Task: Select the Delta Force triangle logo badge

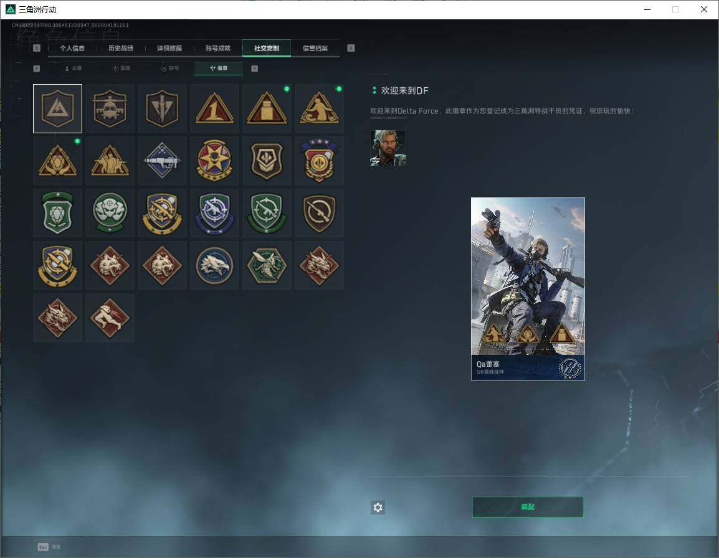Action: (x=57, y=108)
